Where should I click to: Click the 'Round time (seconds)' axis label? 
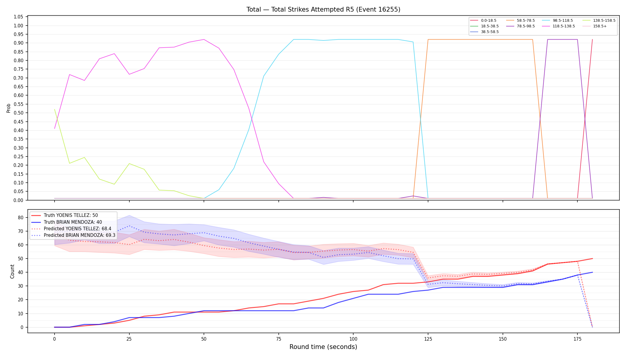(323, 347)
